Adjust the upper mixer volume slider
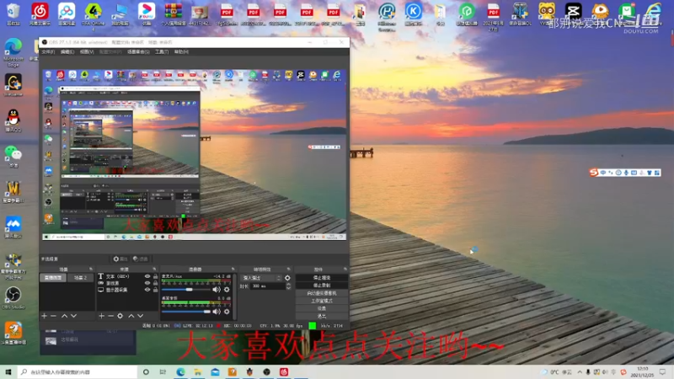 pos(186,290)
